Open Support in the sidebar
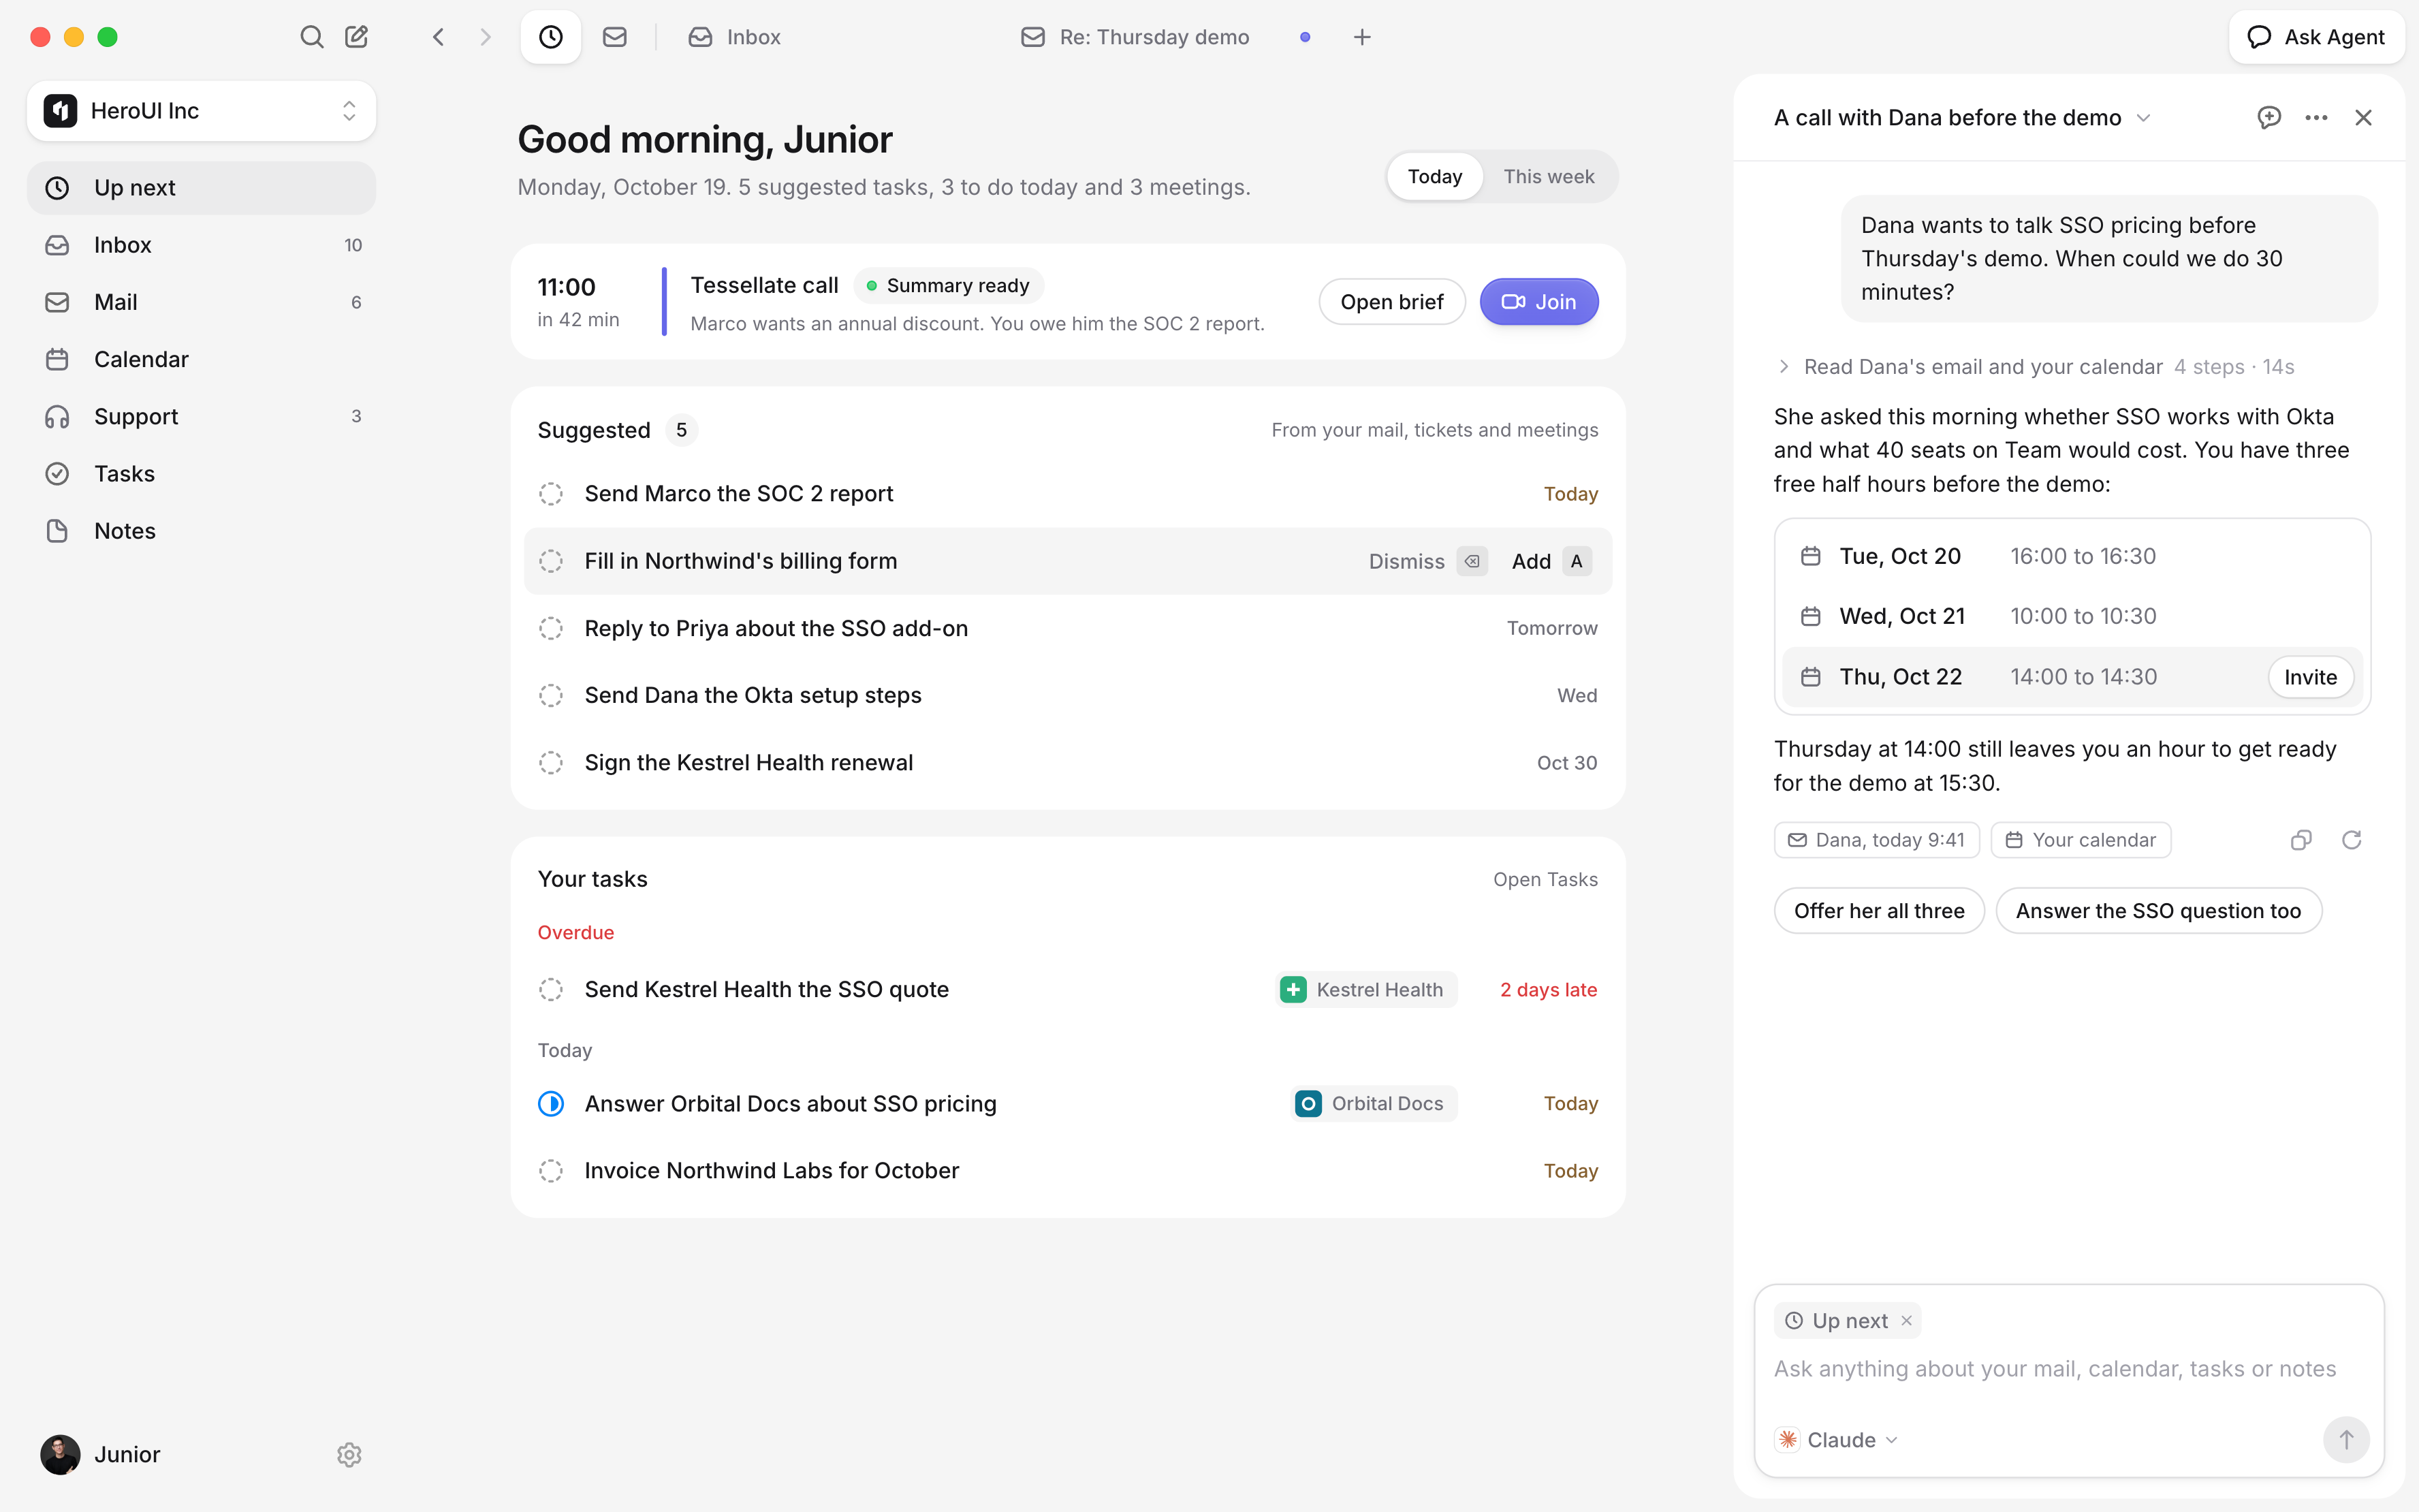The image size is (2419, 1512). [x=202, y=416]
